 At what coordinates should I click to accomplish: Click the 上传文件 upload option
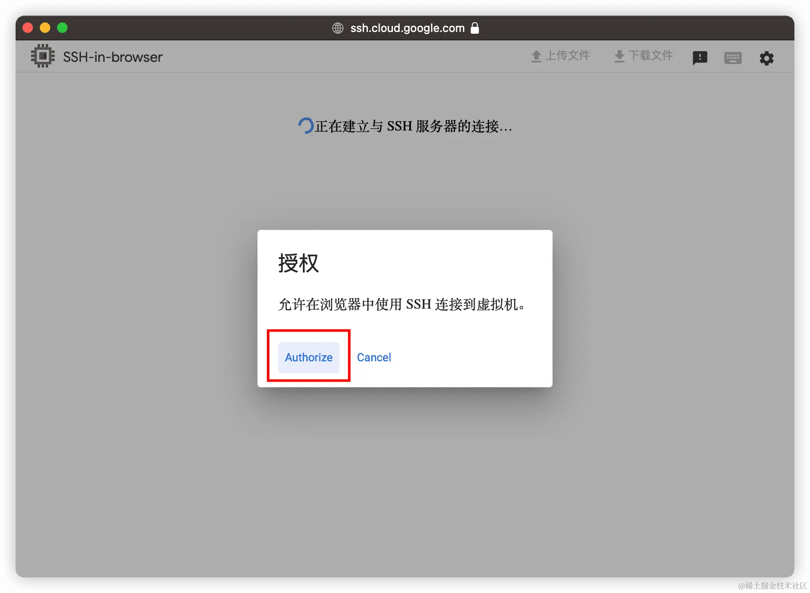click(x=568, y=55)
